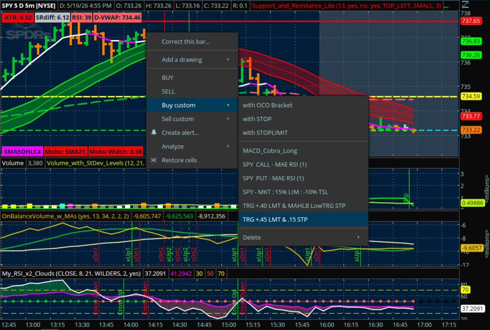Click the bell icon beside Create alert
Screen dimensions: 490x330
pos(154,132)
